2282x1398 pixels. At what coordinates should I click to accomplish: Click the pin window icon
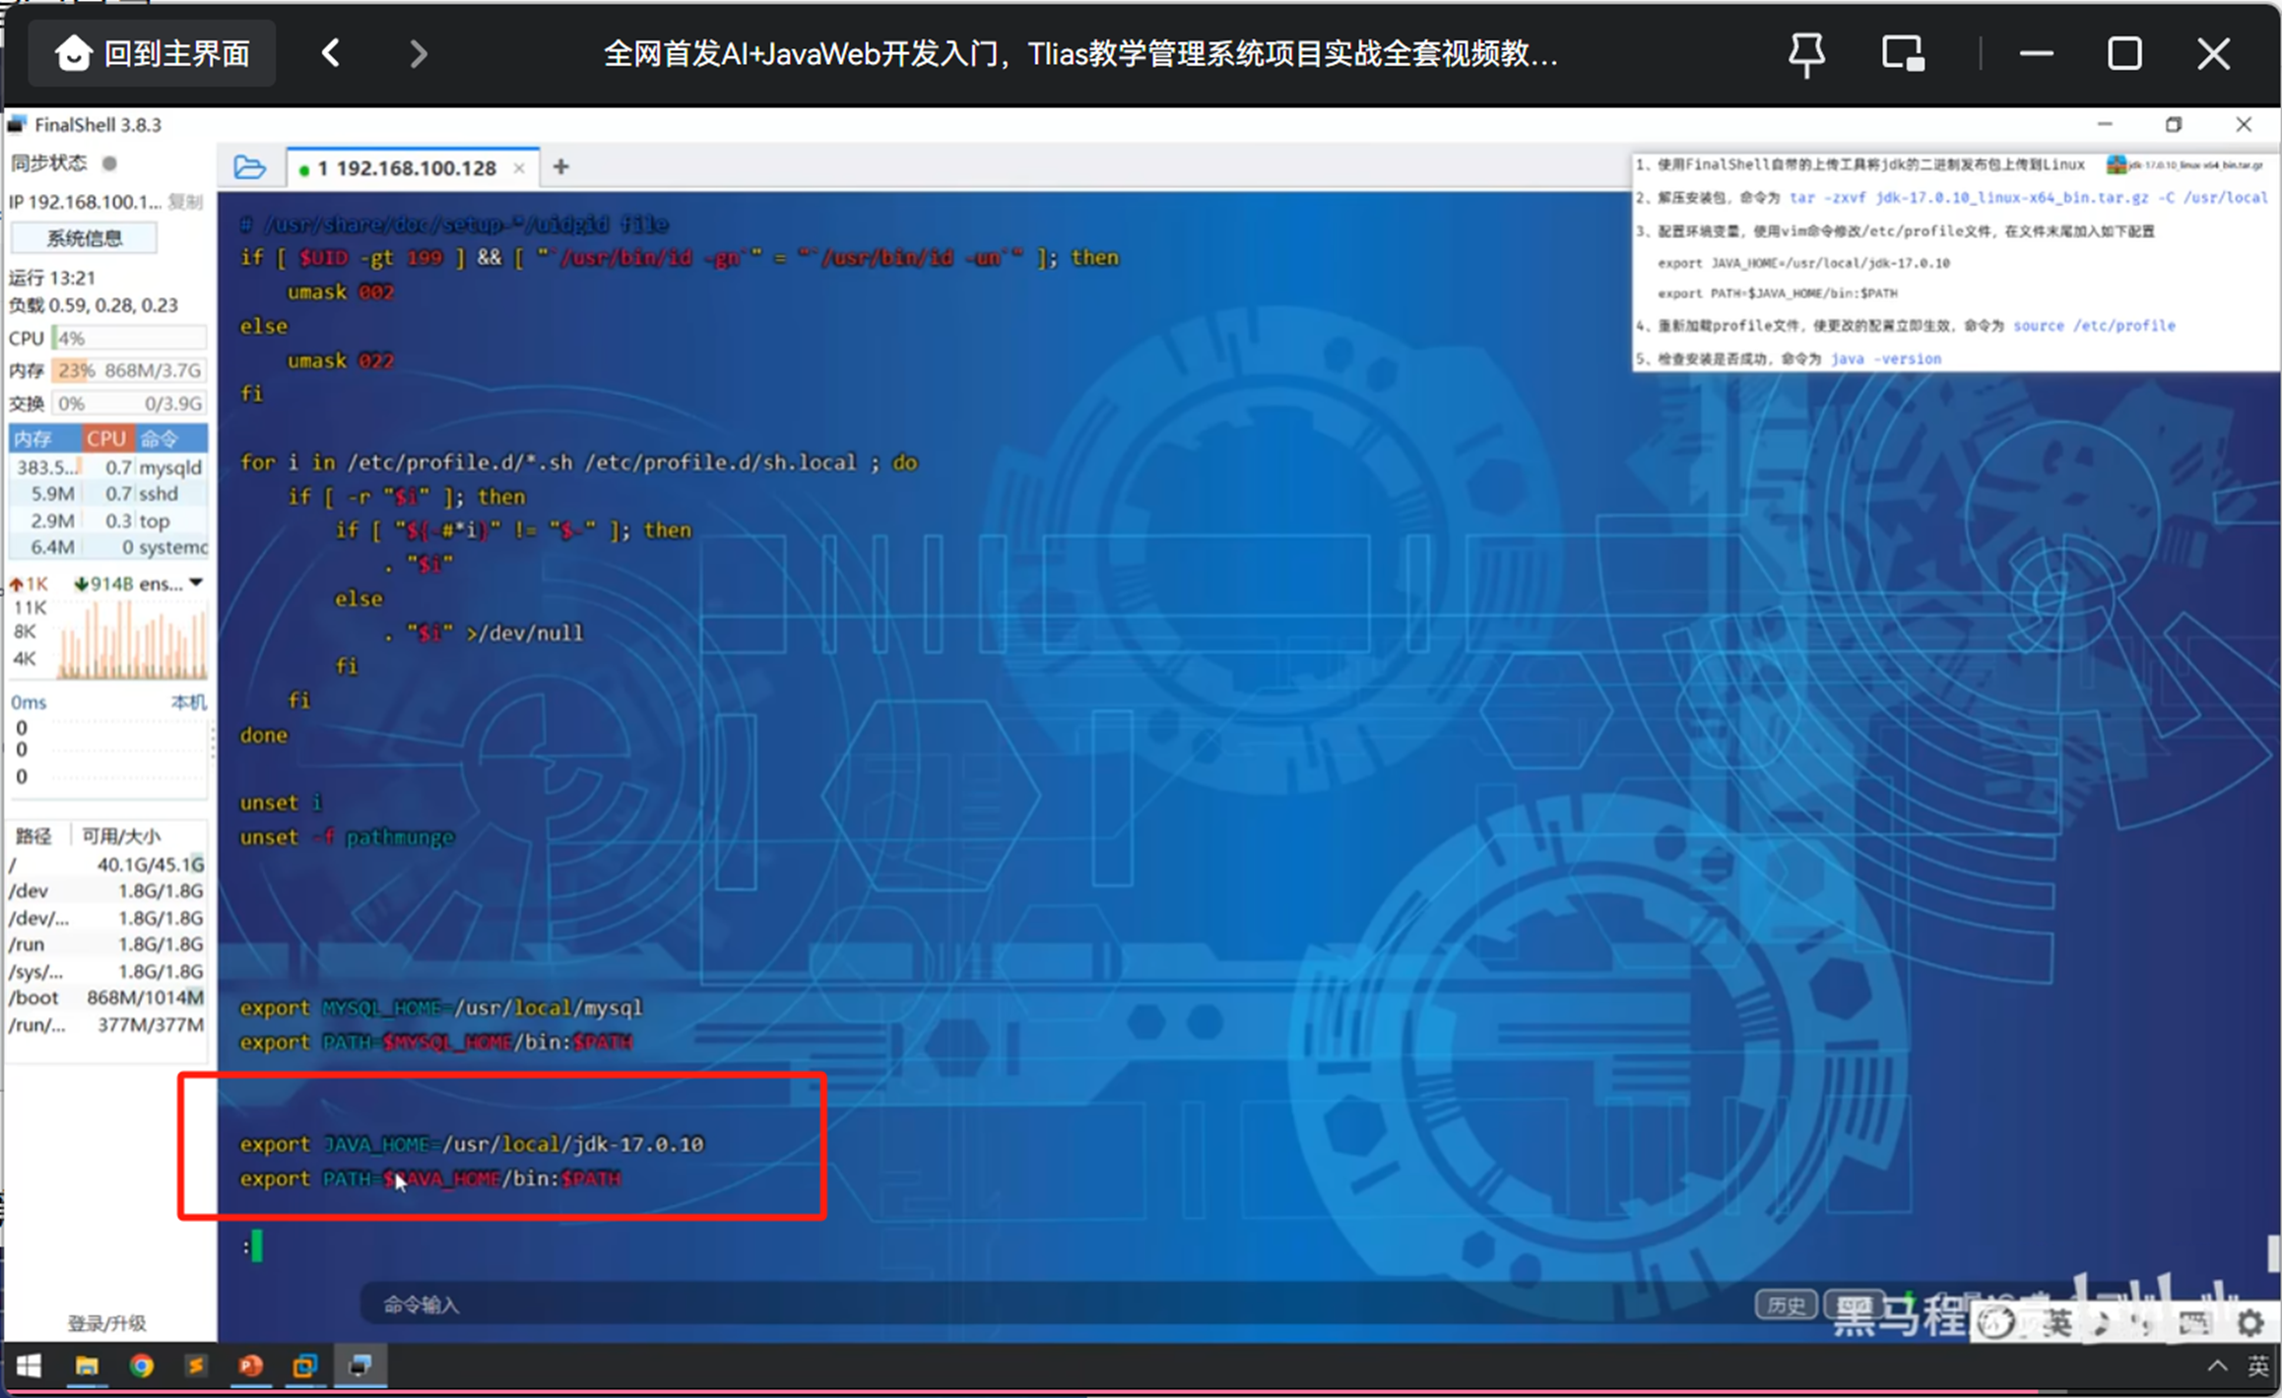pos(1805,54)
